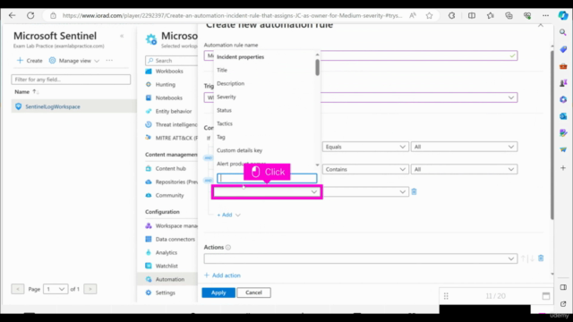Screen dimensions: 573x322
Task: Go to next page arrow button
Action: point(90,289)
